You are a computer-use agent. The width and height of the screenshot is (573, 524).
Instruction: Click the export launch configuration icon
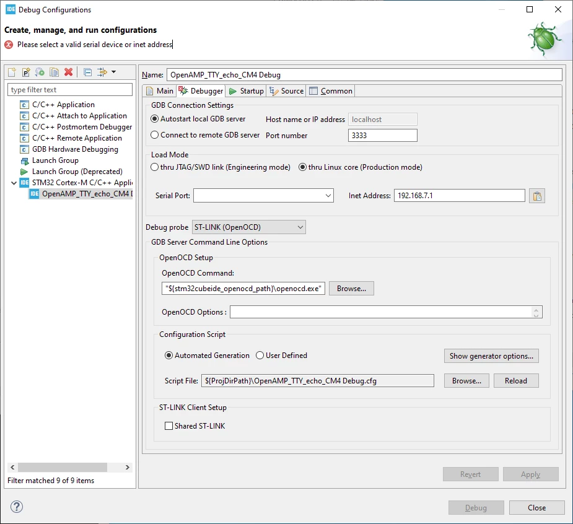click(x=40, y=72)
